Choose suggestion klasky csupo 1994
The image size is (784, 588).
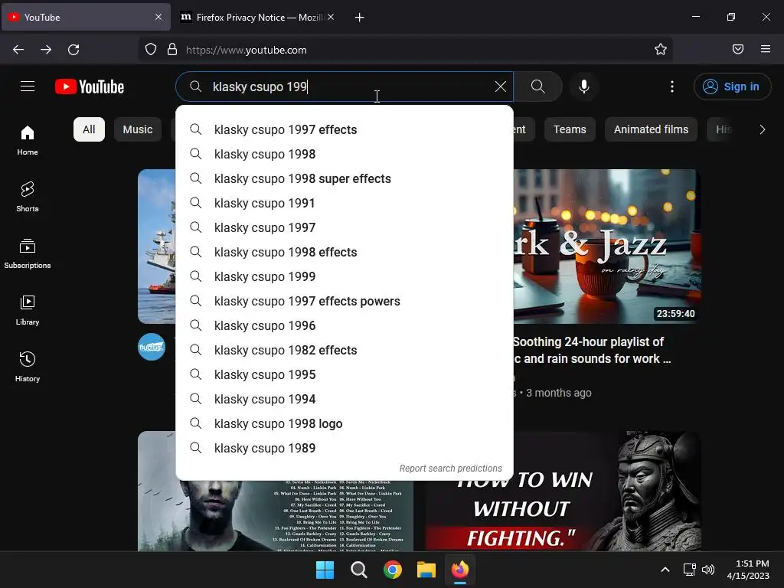345,399
